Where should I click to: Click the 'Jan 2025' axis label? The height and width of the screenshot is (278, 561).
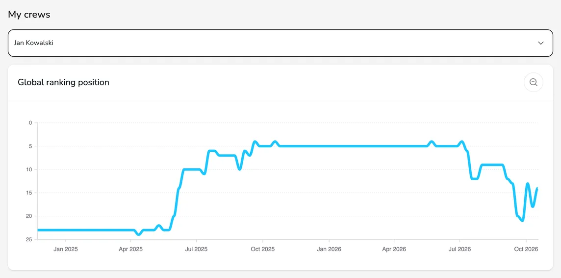pyautogui.click(x=66, y=249)
